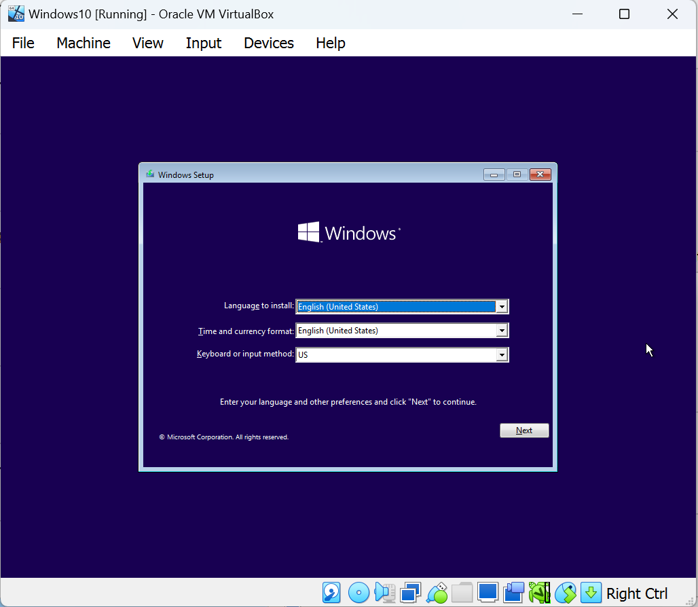The width and height of the screenshot is (698, 607).
Task: Click the shared folders status icon
Action: (462, 593)
